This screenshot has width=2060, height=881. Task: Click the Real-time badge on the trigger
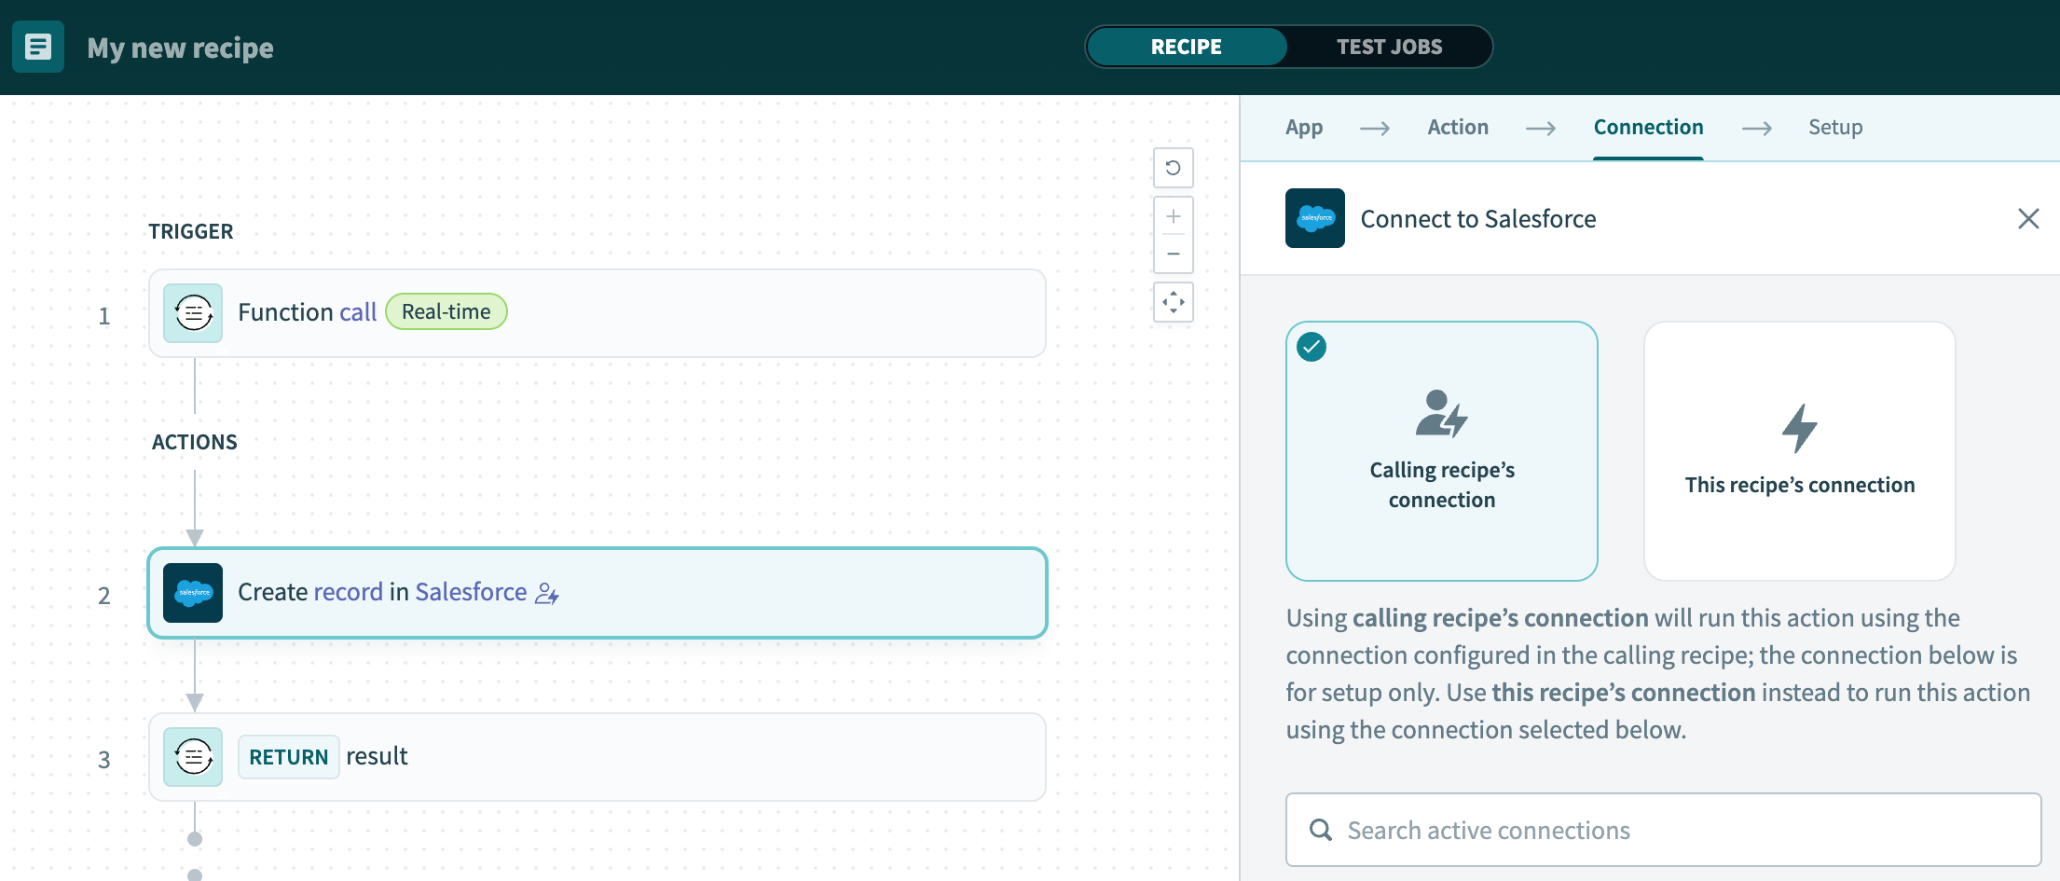(446, 311)
